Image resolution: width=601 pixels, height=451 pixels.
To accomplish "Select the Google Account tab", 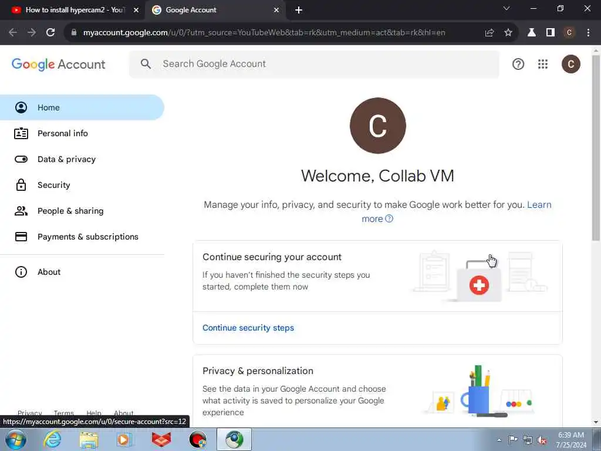I will pos(215,11).
